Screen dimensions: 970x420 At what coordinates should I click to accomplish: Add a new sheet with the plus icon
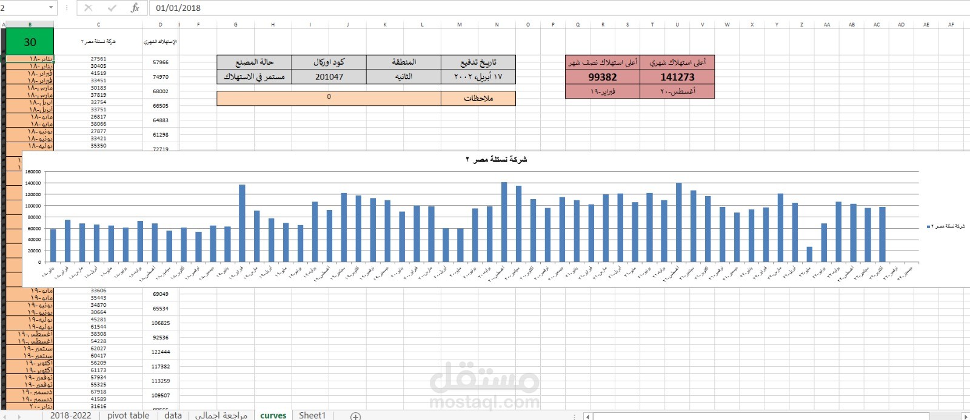click(x=356, y=416)
